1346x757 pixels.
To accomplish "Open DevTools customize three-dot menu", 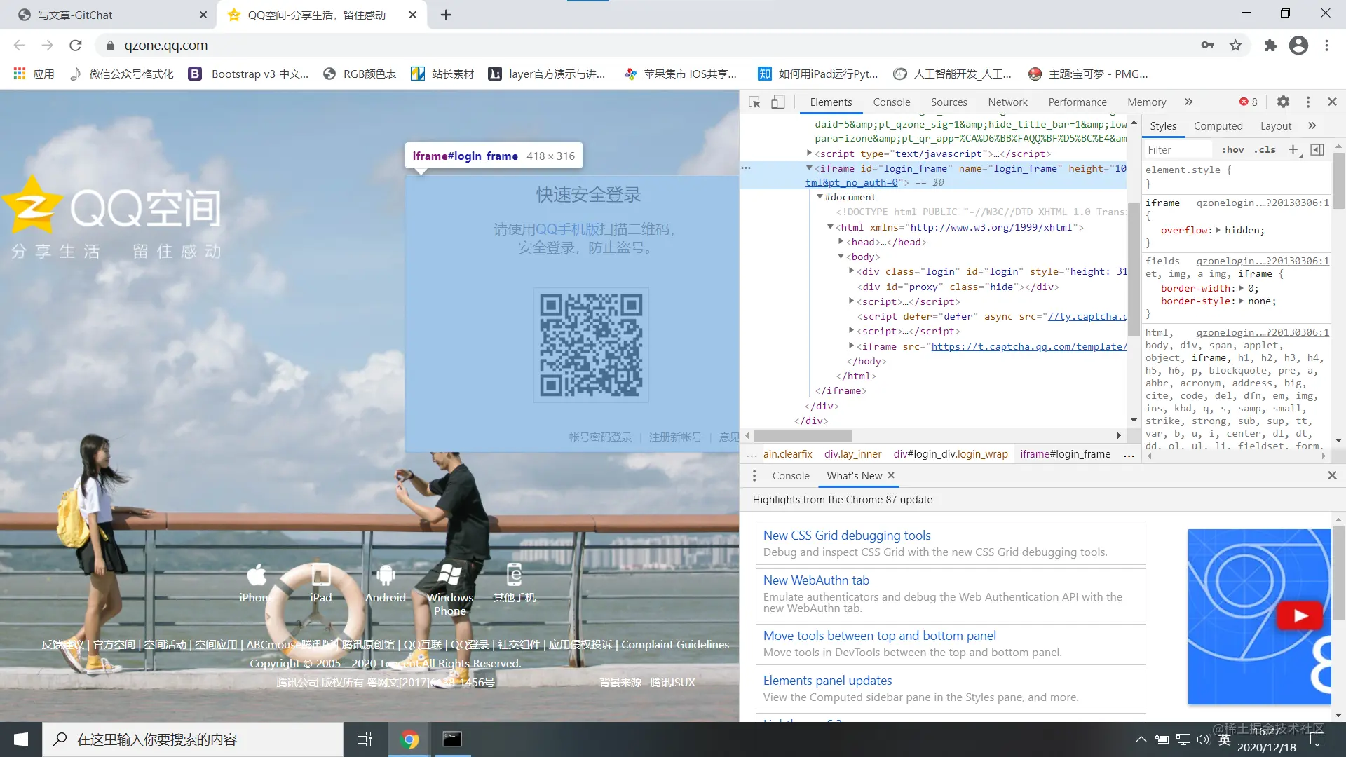I will 1308,102.
